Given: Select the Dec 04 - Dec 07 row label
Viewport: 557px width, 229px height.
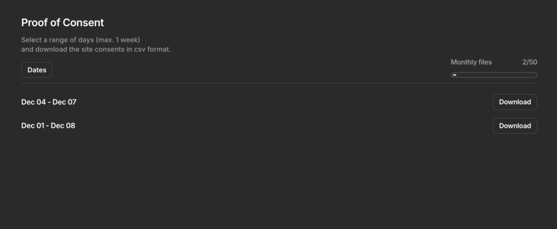Looking at the screenshot, I should [x=48, y=102].
